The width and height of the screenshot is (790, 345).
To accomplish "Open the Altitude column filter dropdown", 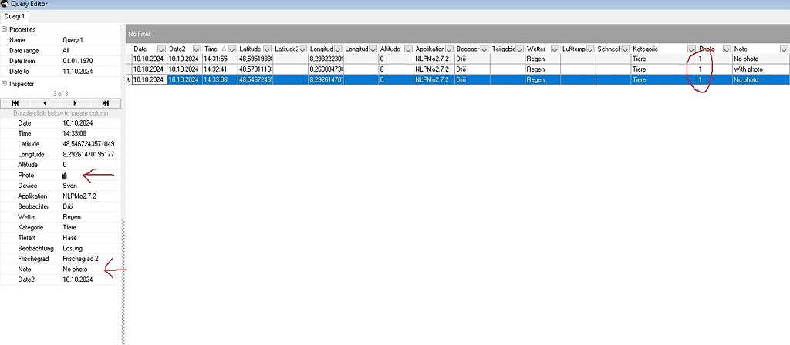I will (x=409, y=49).
